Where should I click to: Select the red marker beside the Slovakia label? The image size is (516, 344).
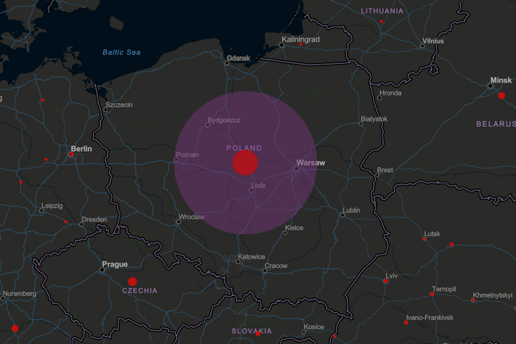pos(258,333)
